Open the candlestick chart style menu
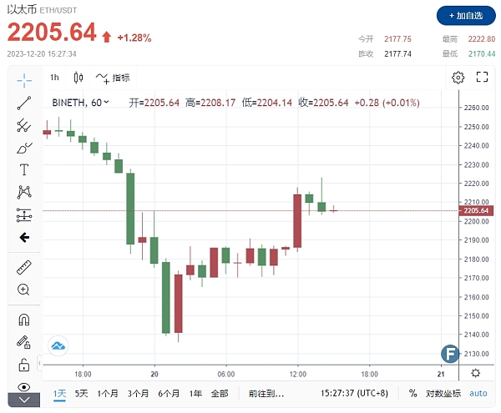 click(79, 78)
